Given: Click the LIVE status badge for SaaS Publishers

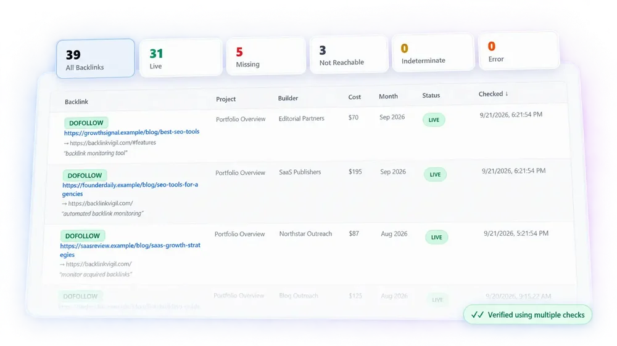Looking at the screenshot, I should tap(435, 174).
